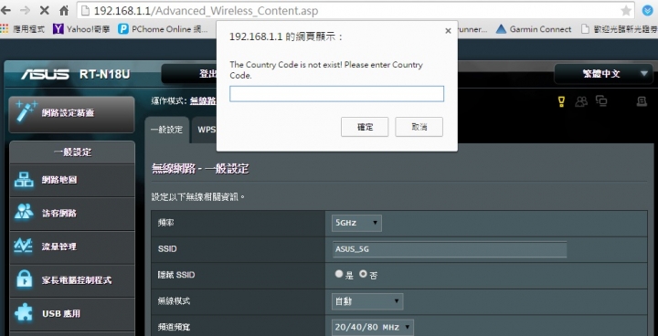Open the blue extension icon beside the address bar
Image resolution: width=658 pixels, height=336 pixels.
tap(648, 10)
